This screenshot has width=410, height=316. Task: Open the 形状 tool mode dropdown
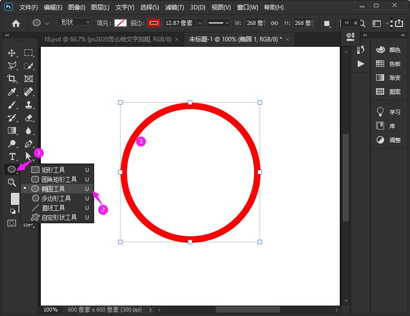coord(74,22)
